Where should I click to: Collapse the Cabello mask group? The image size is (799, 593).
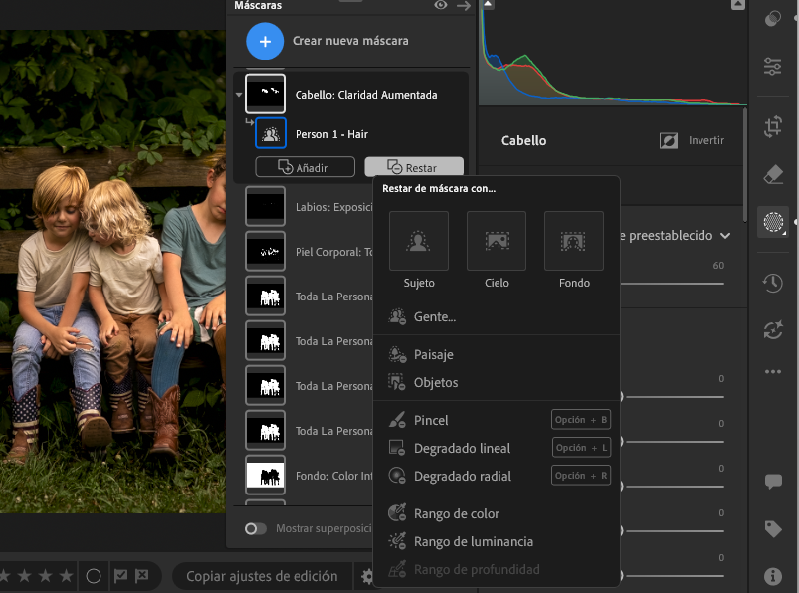(239, 96)
